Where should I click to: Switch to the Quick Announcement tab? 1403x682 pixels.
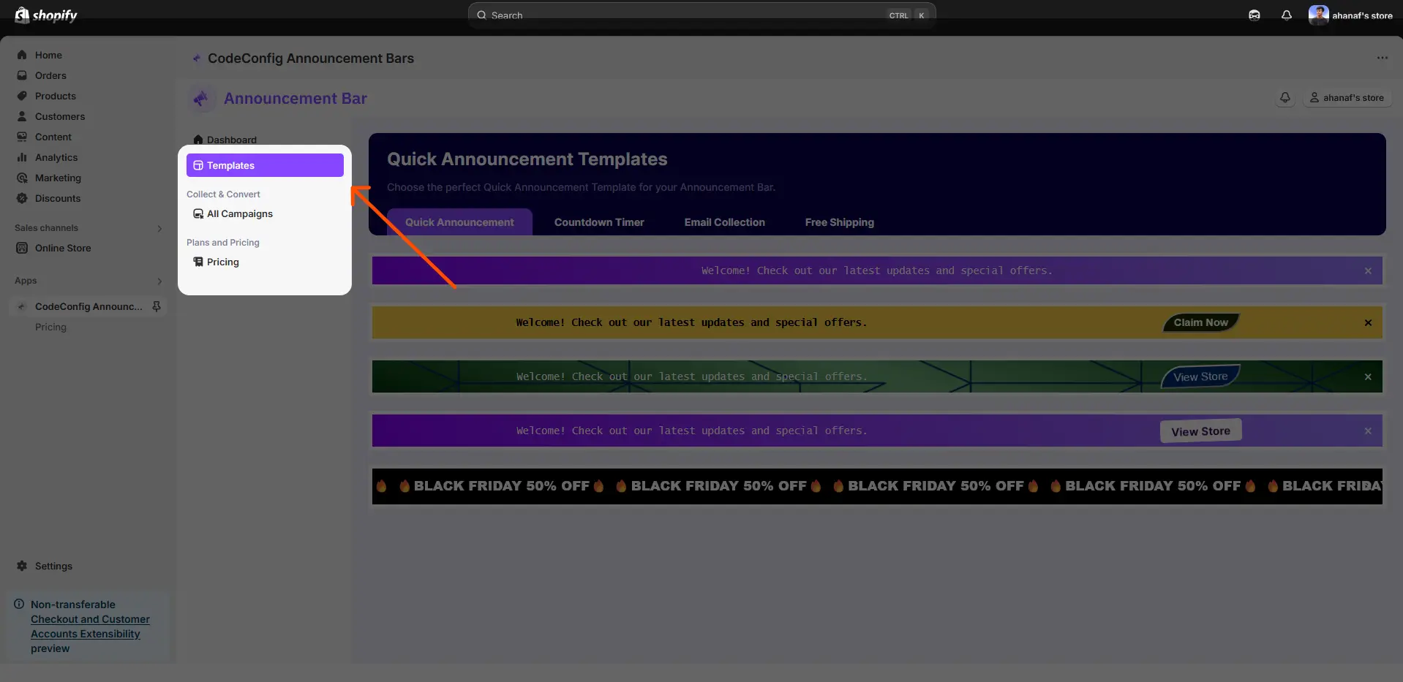pos(459,222)
